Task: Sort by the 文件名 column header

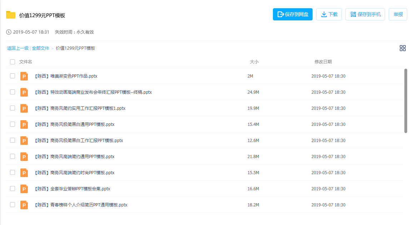Action: [26, 62]
